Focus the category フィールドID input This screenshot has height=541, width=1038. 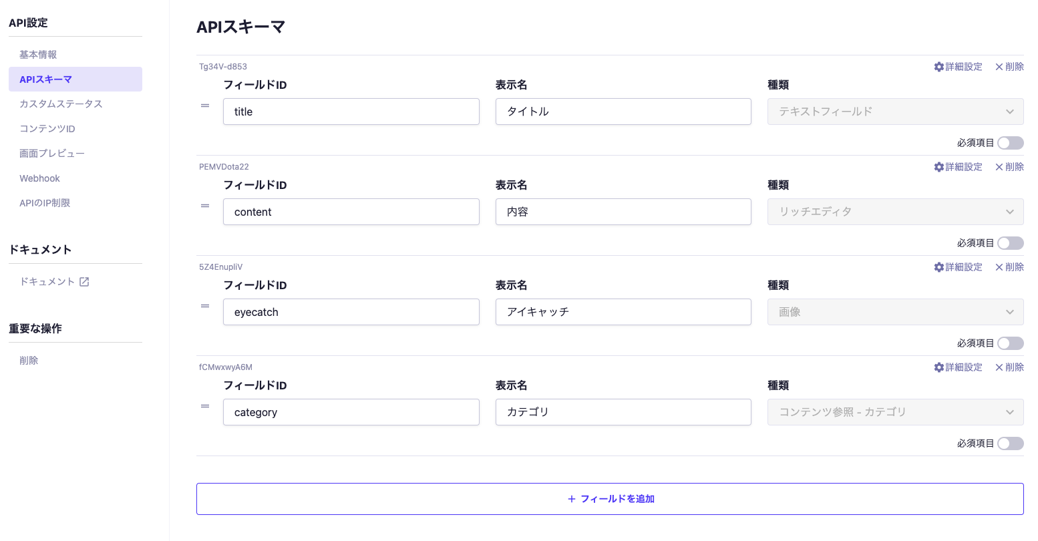(x=351, y=412)
